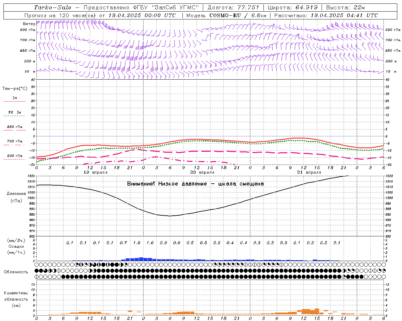The height and width of the screenshot is (321, 402).
Task: Select the '19 апреля' date label
Action: point(95,172)
